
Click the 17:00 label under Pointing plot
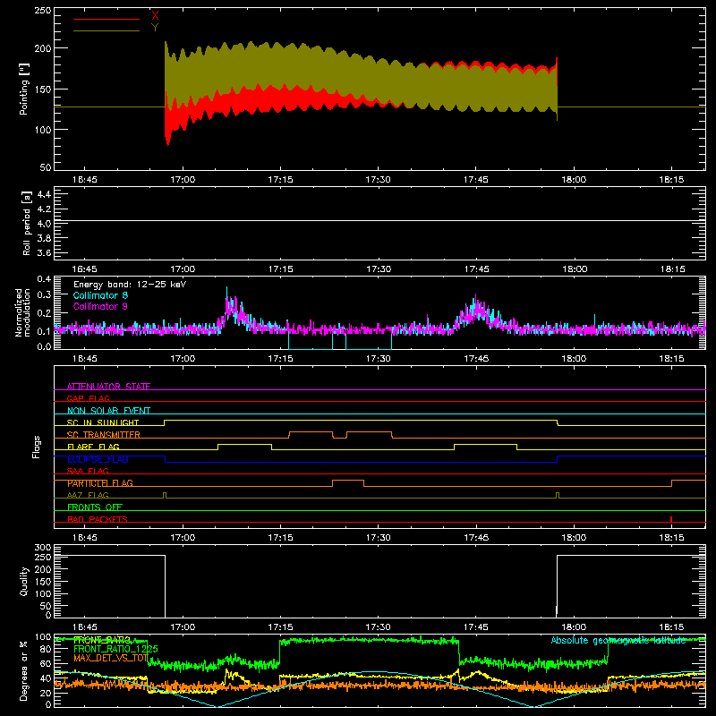click(x=183, y=180)
